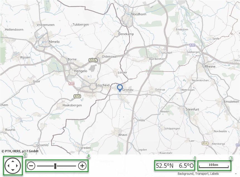Pan the map west with the left arrow
This screenshot has height=177, width=240.
pos(8,166)
